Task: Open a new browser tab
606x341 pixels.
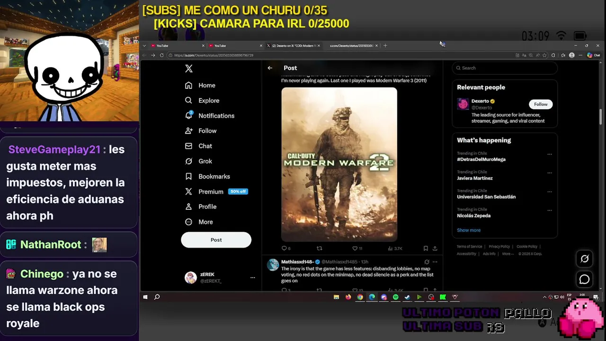Action: tap(385, 45)
